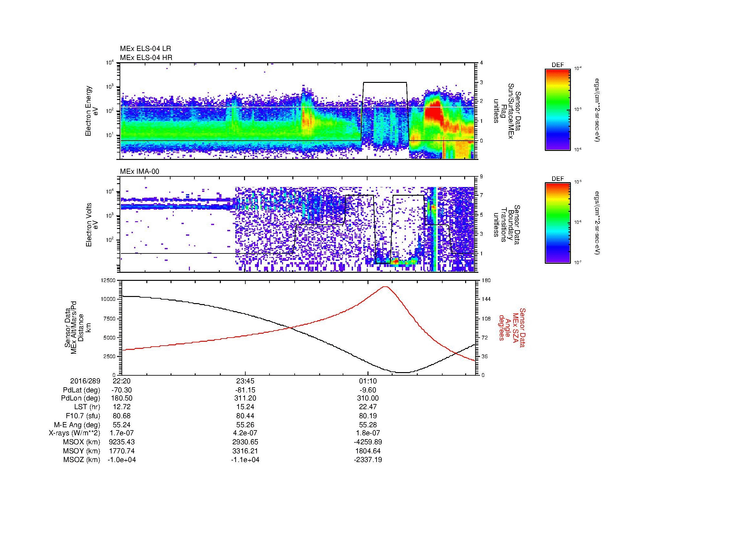Viewport: 754px width, 533px height.
Task: Click the PdLon value 311.20
Action: (x=245, y=398)
